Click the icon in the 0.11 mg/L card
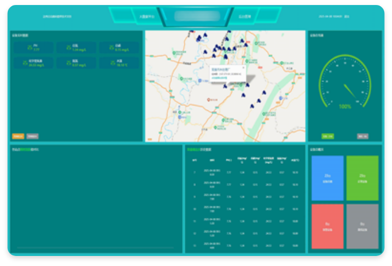Viewport: 392px width, 266px height. click(x=111, y=47)
